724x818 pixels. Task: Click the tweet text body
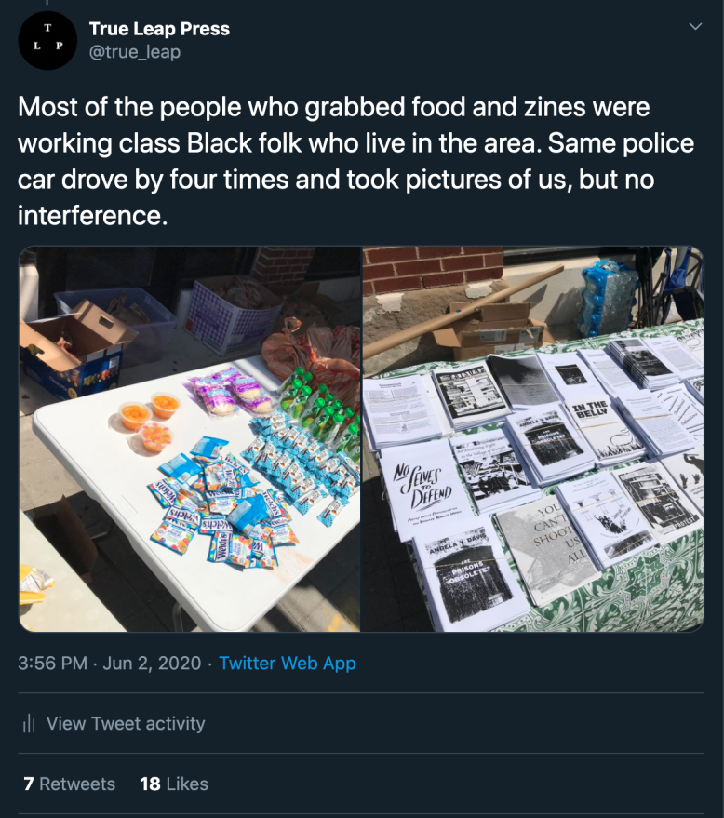(x=354, y=162)
